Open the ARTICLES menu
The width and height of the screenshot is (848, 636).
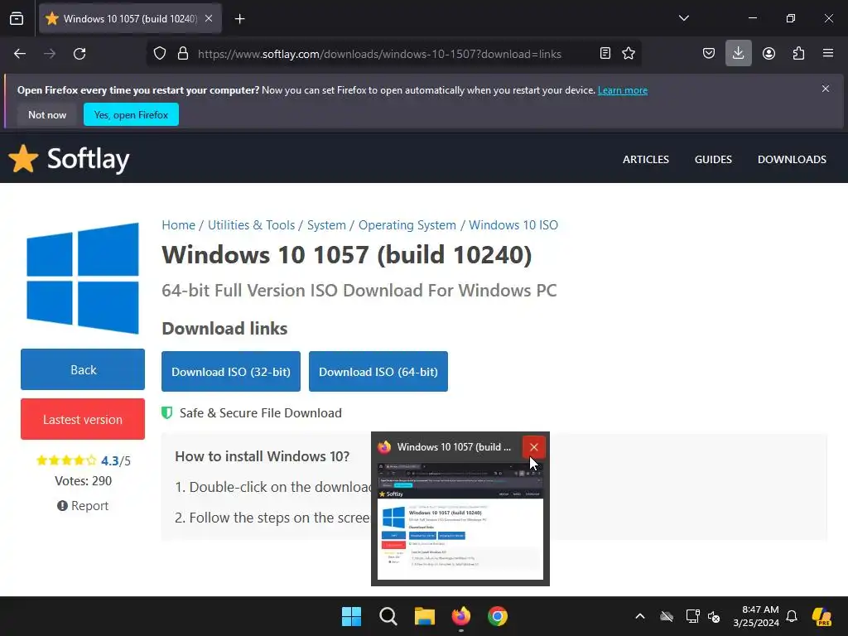click(x=646, y=160)
